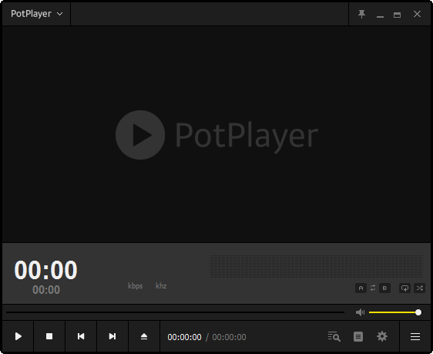433x354 pixels.
Task: Click the total duration 00:00:00 text
Action: pos(229,337)
